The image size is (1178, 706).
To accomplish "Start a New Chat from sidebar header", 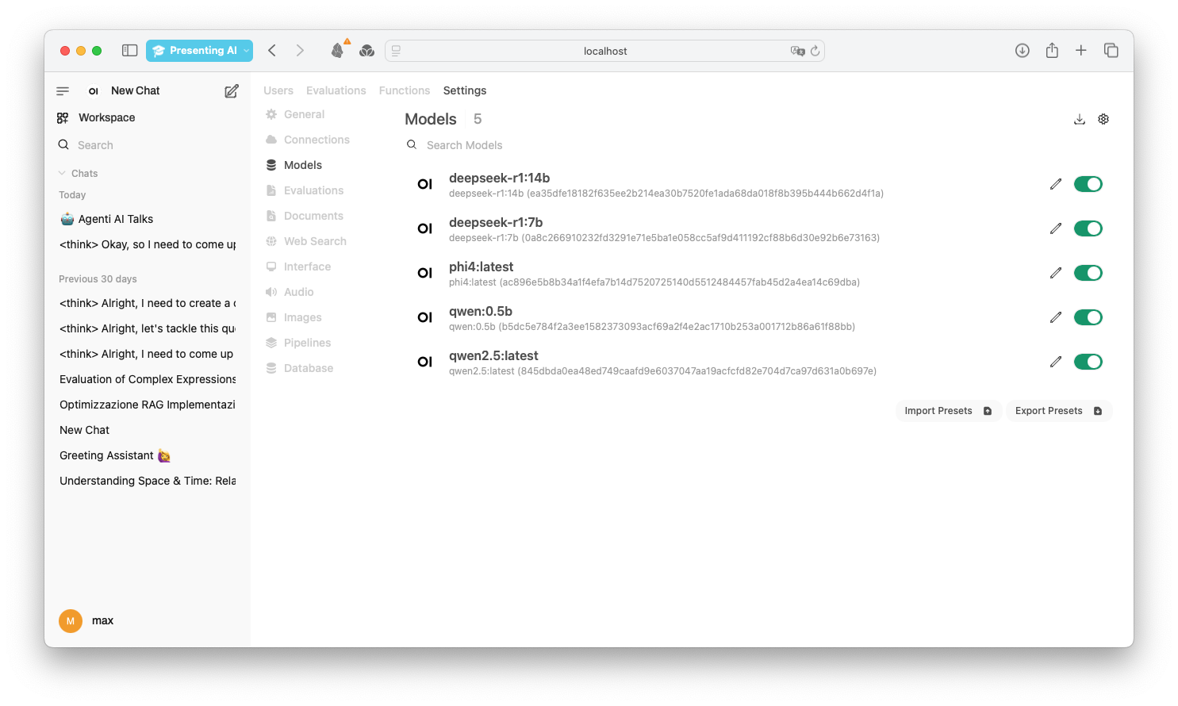I will coord(135,91).
